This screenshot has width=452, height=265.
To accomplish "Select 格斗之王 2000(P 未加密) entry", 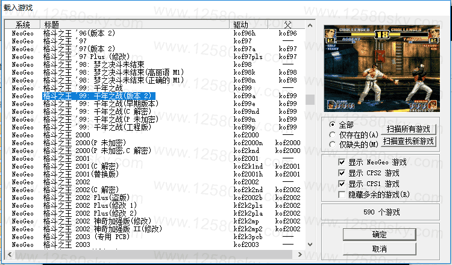I will coord(154,143).
